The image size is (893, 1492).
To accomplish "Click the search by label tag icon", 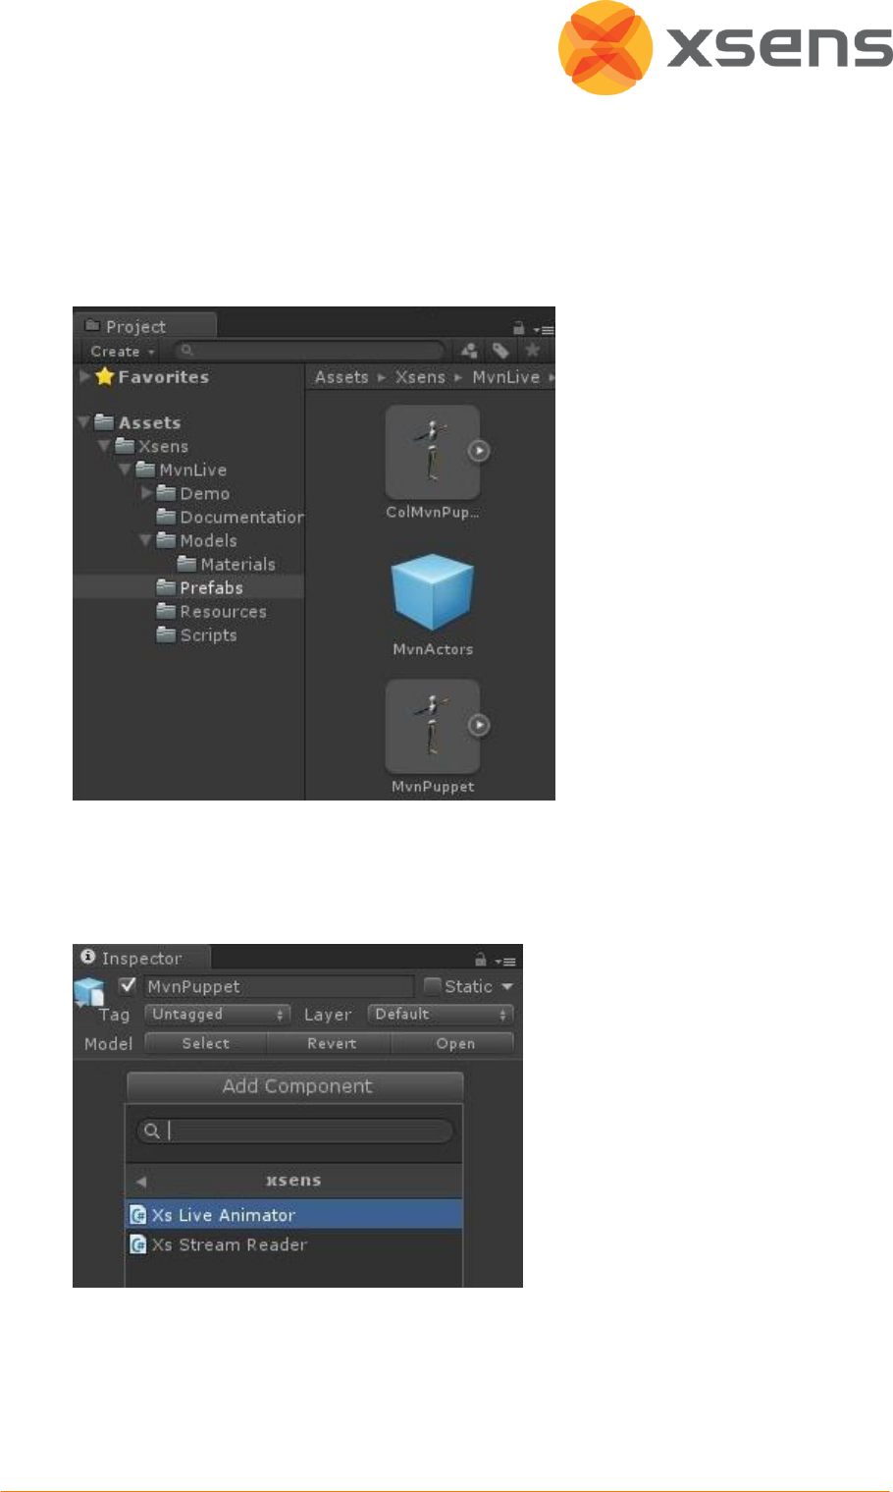I will [x=500, y=351].
